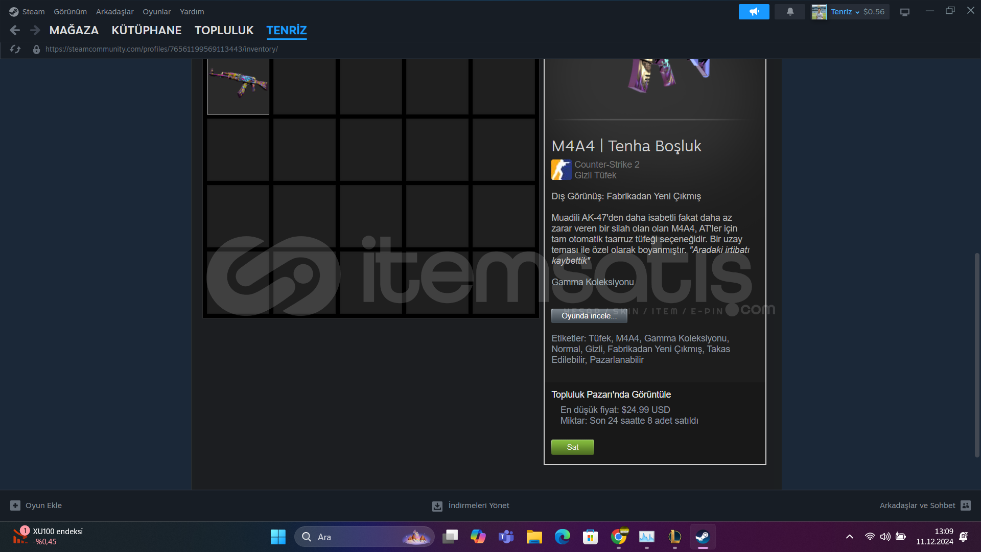Switch to the KÜTÜPHANE tab

(146, 30)
